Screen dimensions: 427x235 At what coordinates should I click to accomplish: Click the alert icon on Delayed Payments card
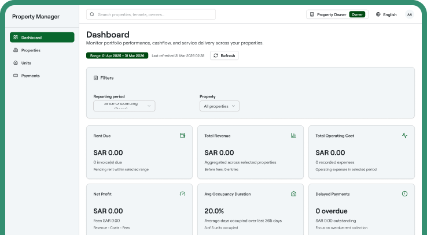[x=404, y=193]
